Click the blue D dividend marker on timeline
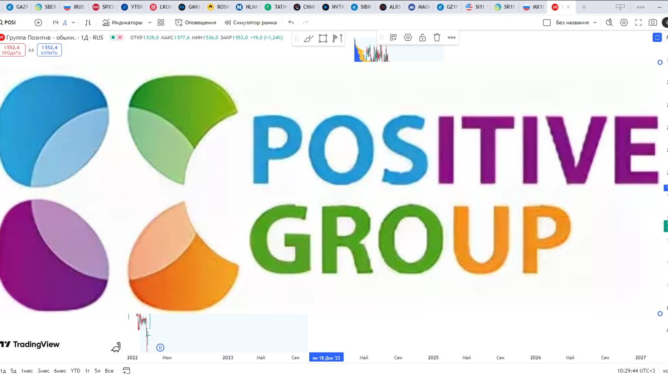Image resolution: width=668 pixels, height=375 pixels. click(x=160, y=348)
